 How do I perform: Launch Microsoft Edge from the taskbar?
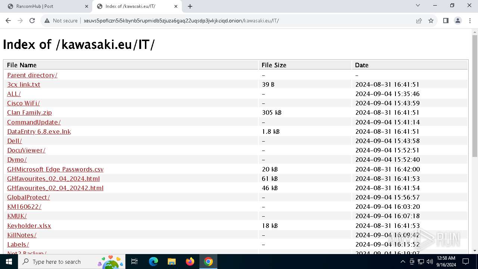(x=153, y=262)
